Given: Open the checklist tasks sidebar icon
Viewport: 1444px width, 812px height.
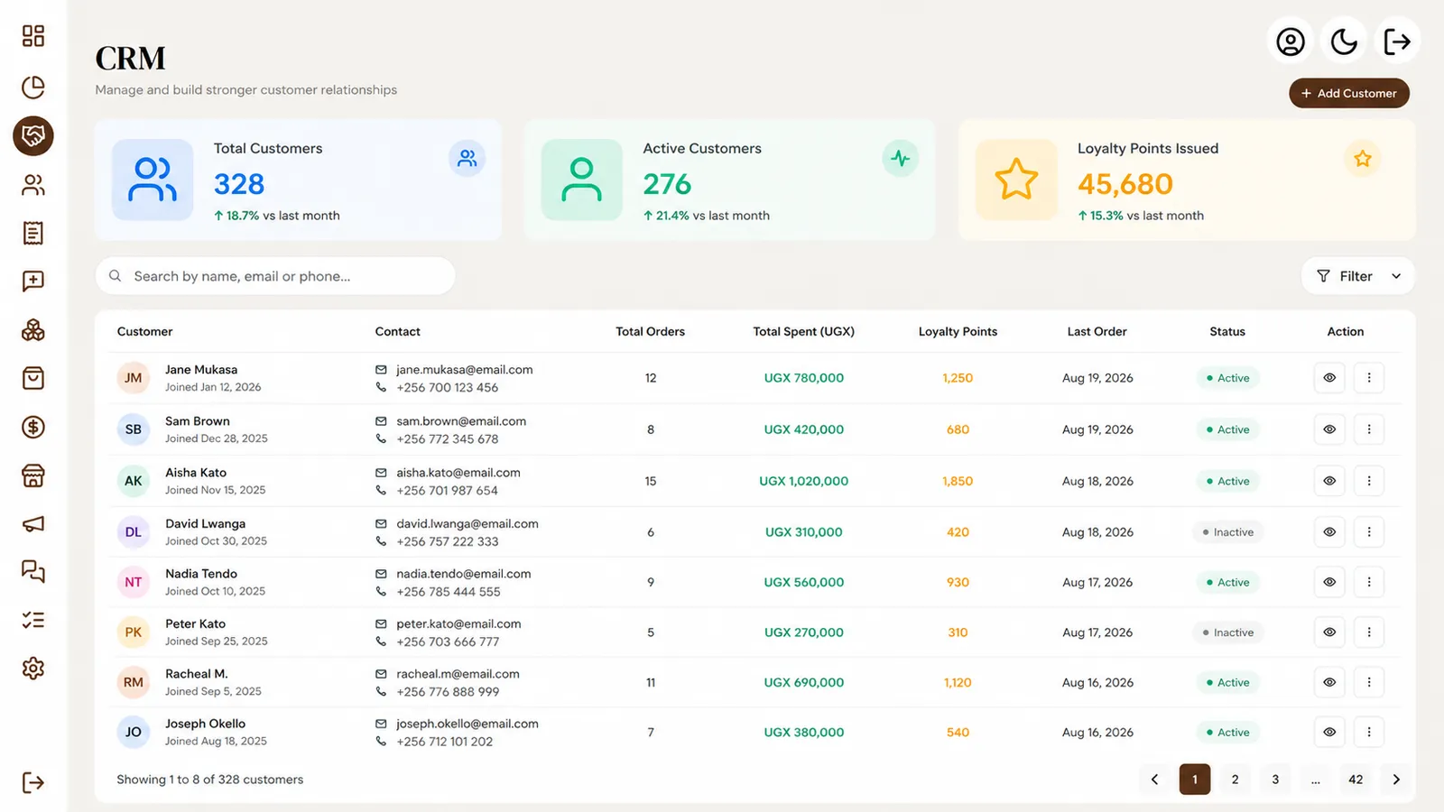Looking at the screenshot, I should [x=33, y=620].
